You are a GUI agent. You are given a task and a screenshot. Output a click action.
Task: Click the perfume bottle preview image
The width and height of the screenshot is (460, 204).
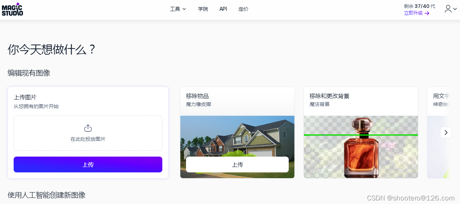click(x=361, y=147)
